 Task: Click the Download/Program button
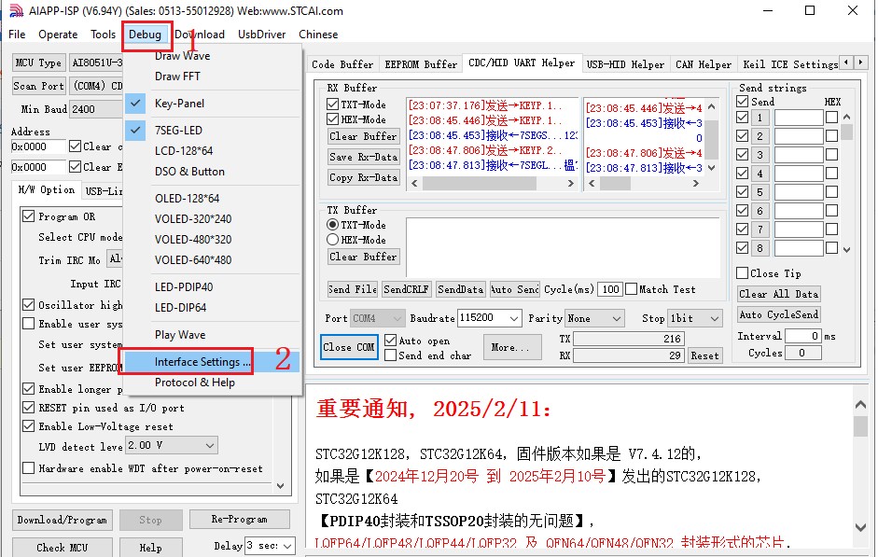click(63, 520)
